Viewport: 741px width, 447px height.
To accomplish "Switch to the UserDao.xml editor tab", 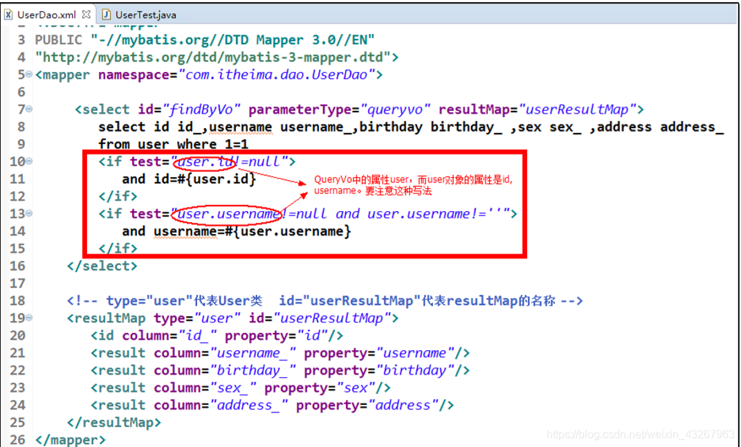I will pos(47,15).
